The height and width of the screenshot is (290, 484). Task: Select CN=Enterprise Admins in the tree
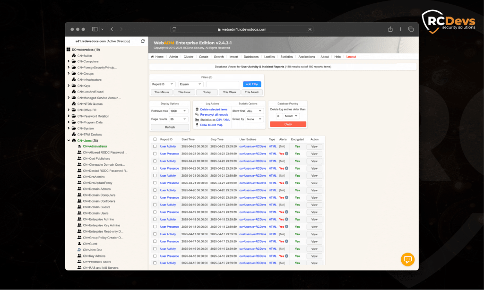coord(98,219)
